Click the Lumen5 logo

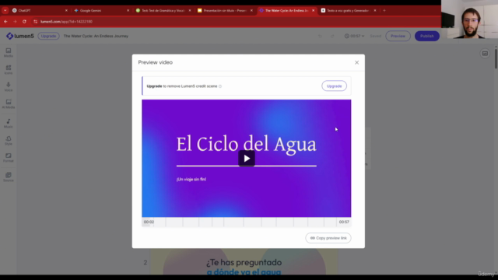click(x=19, y=36)
